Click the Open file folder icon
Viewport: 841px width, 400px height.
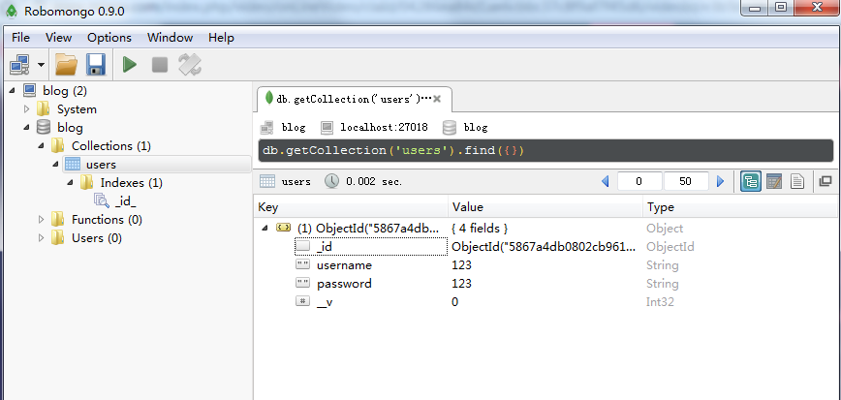click(x=66, y=65)
